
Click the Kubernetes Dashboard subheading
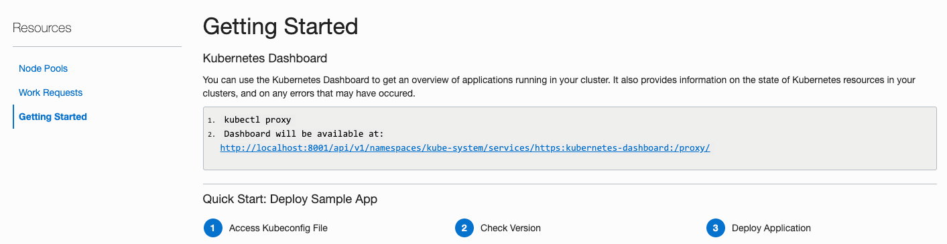pyautogui.click(x=265, y=58)
